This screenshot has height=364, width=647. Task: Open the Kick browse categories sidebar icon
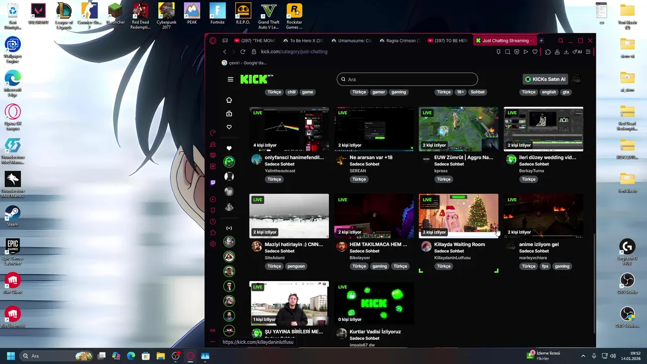pos(229,114)
